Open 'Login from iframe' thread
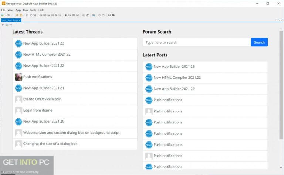Image resolution: width=284 pixels, height=175 pixels. click(38, 111)
